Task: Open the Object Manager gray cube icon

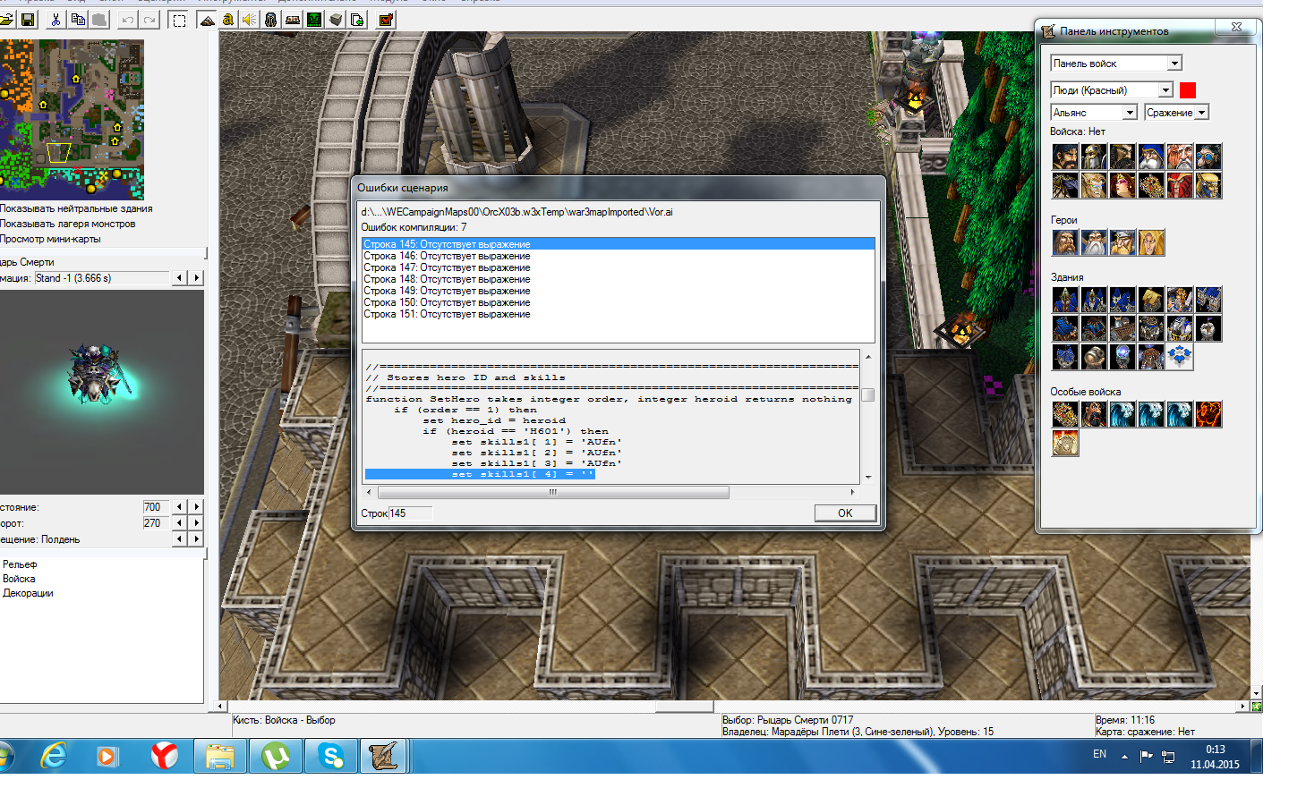Action: (x=336, y=20)
